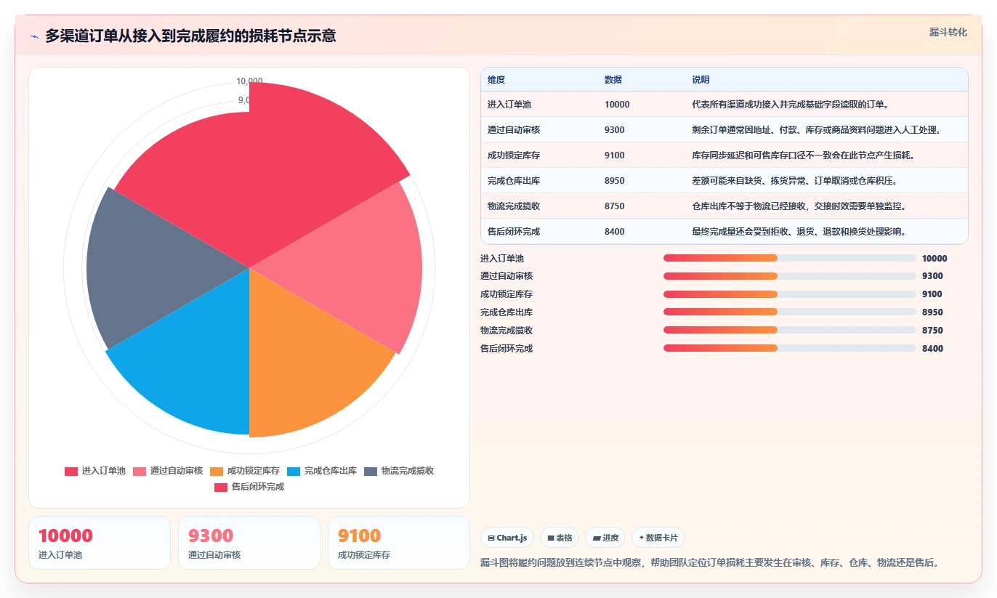Image resolution: width=997 pixels, height=598 pixels.
Task: Click the footer text starting with 漏斗图将履约问题
Action: point(709,562)
